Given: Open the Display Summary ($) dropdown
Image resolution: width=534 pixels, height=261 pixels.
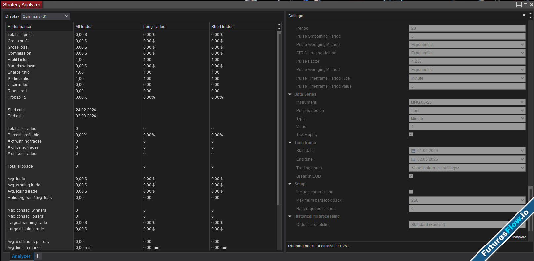Looking at the screenshot, I should (46, 16).
